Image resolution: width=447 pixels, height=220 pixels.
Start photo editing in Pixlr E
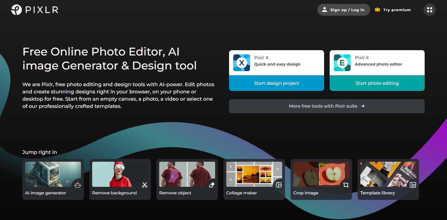377,83
